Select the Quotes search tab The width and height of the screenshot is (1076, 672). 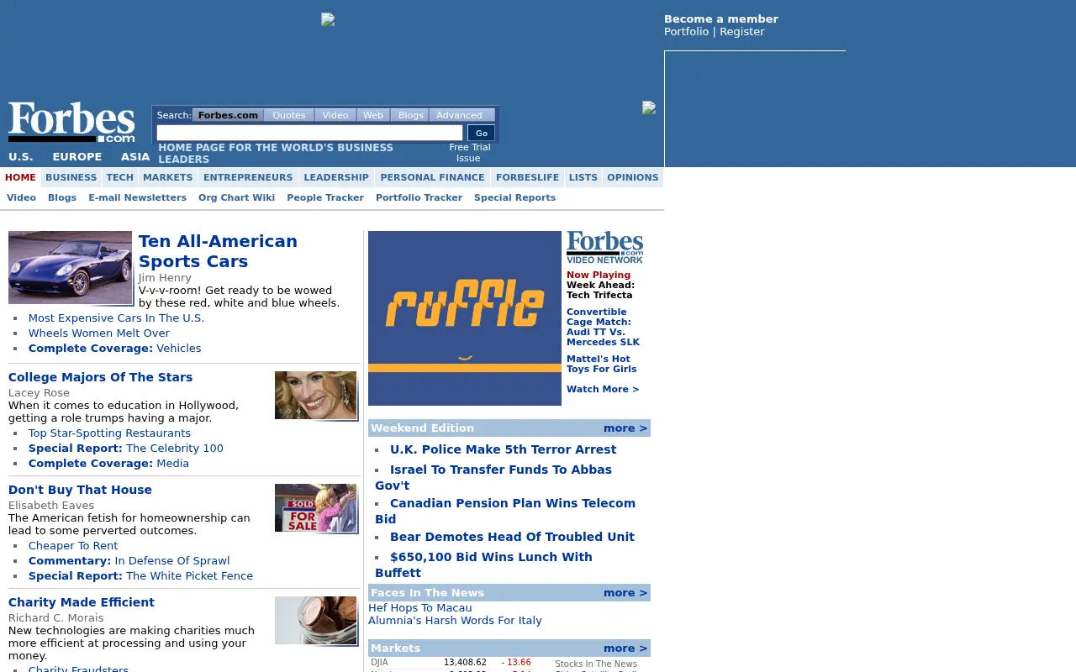(289, 115)
